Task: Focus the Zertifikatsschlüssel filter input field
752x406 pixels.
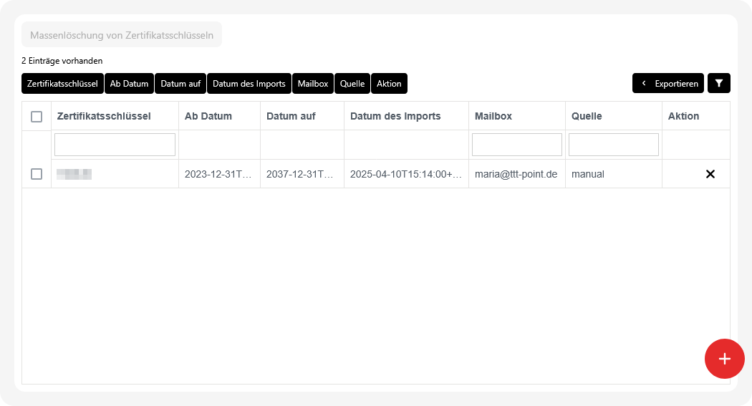Action: tap(115, 145)
